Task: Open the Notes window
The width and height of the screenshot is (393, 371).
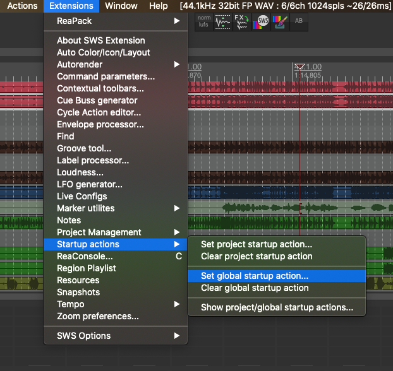Action: pyautogui.click(x=116, y=221)
